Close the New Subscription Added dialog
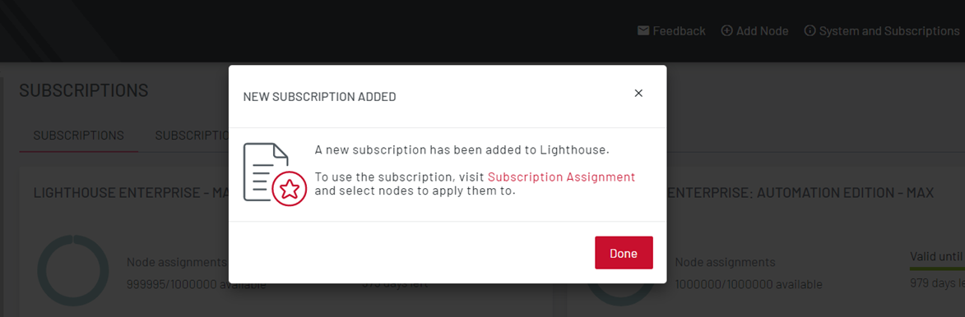 638,94
